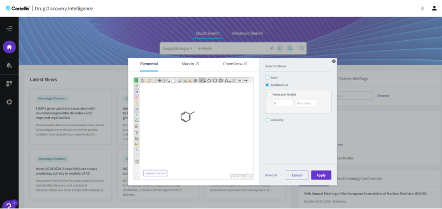
Task: Activate the move/pan tool
Action: [160, 80]
